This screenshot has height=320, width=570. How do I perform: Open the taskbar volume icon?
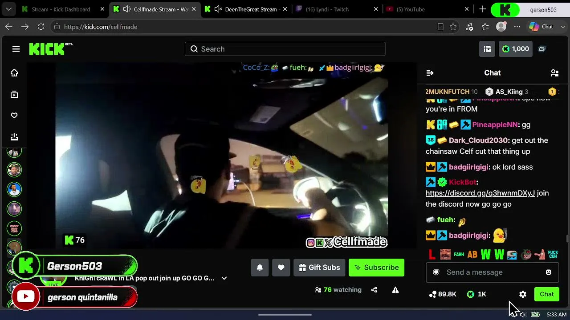click(522, 315)
